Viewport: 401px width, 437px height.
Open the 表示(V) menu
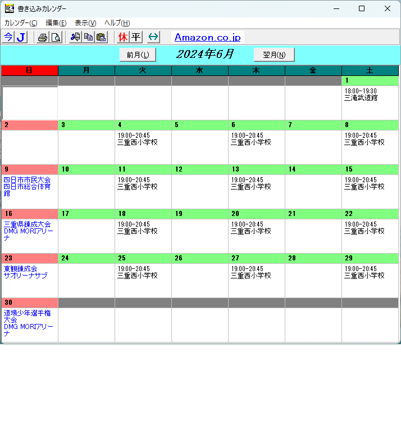pos(85,23)
